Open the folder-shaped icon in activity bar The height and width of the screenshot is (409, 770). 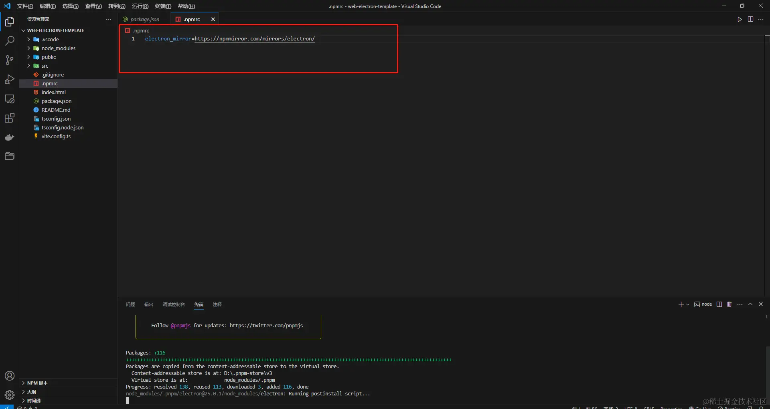(x=10, y=156)
